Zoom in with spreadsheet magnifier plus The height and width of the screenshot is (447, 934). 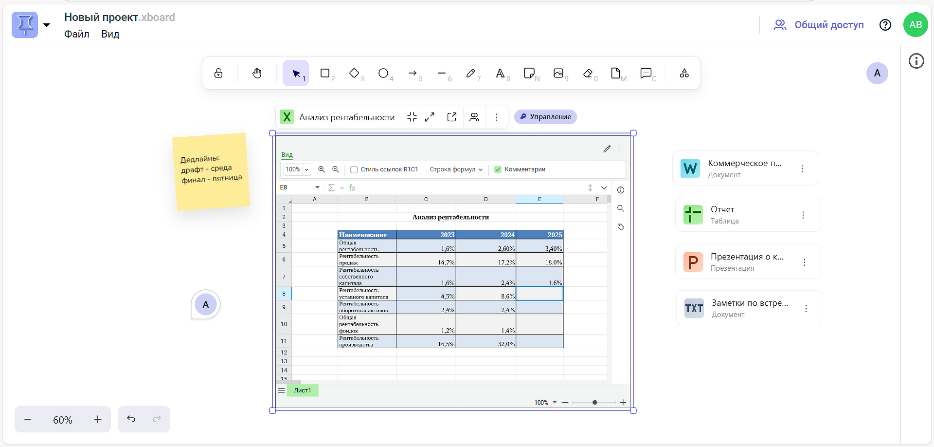[322, 169]
